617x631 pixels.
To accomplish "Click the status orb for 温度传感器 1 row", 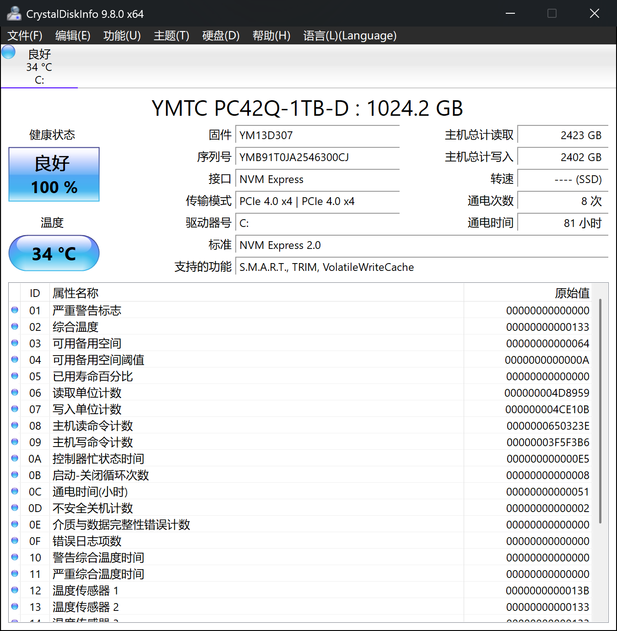I will [x=15, y=590].
